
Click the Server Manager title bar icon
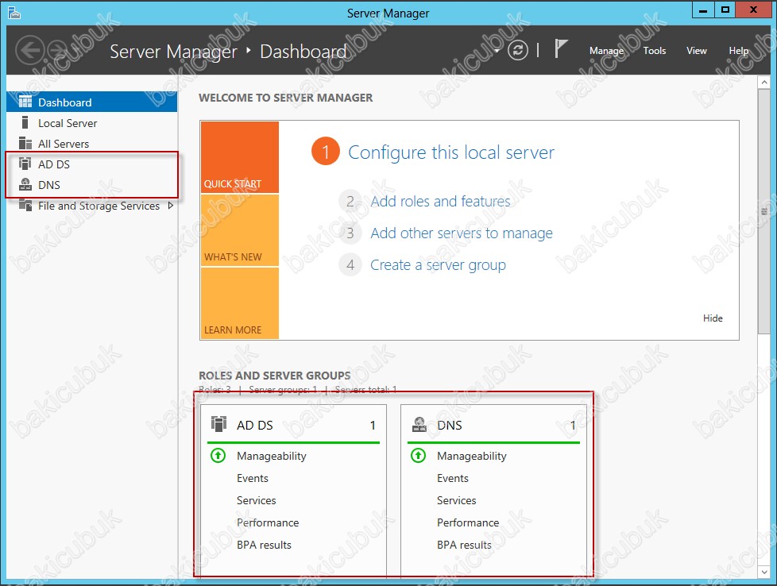(x=14, y=13)
